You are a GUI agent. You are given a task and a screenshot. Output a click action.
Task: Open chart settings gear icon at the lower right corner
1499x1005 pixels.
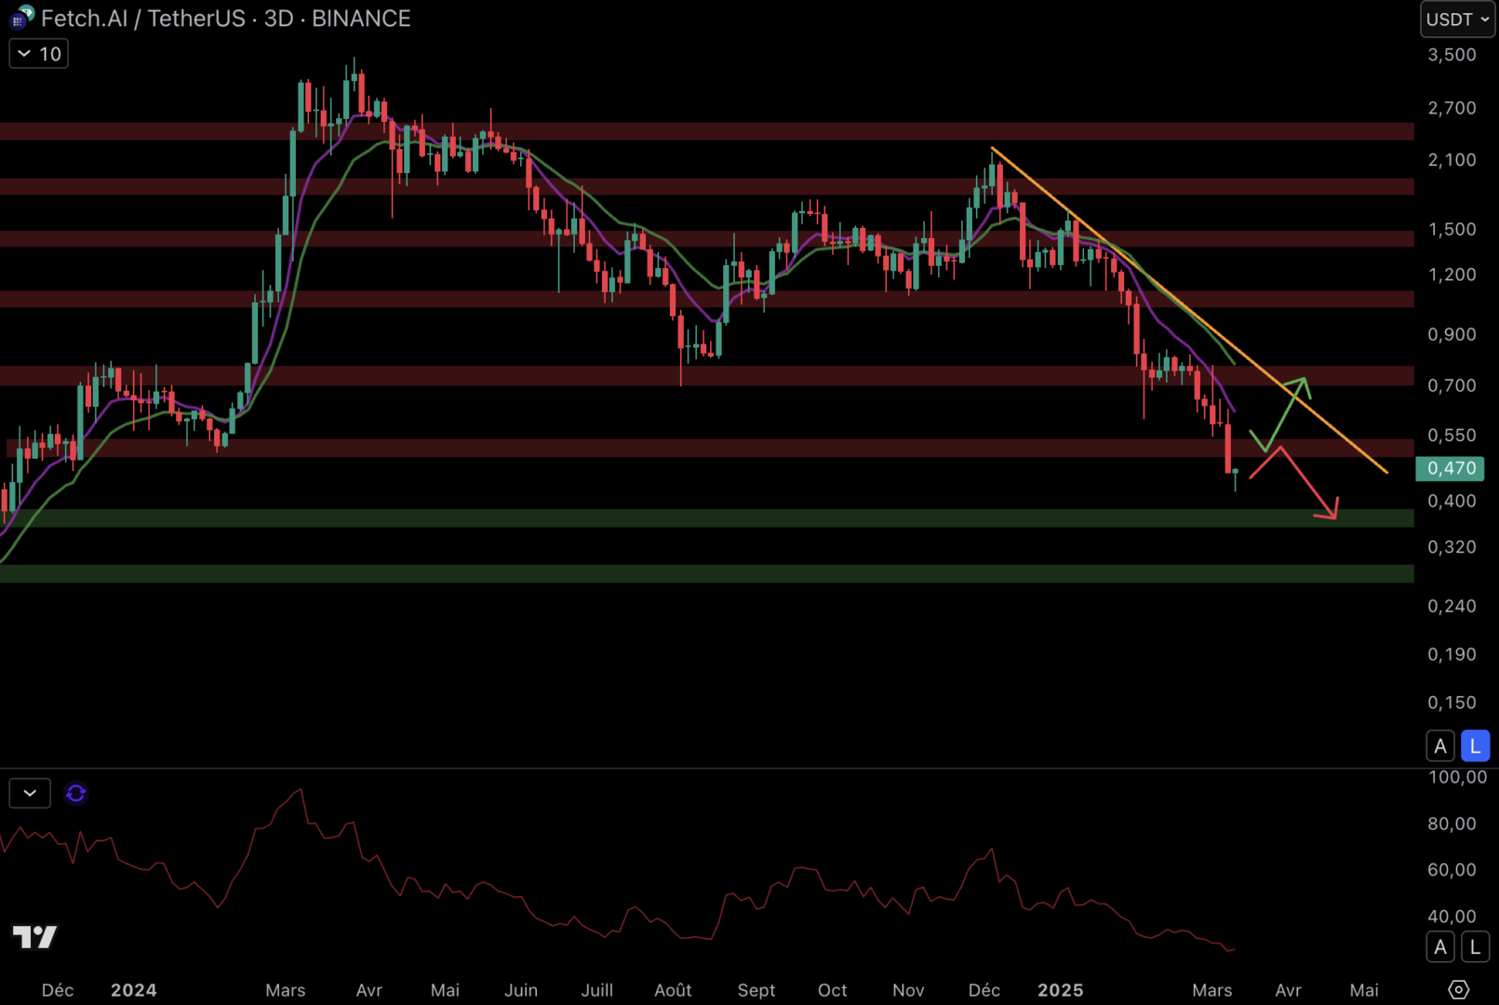pos(1459,989)
